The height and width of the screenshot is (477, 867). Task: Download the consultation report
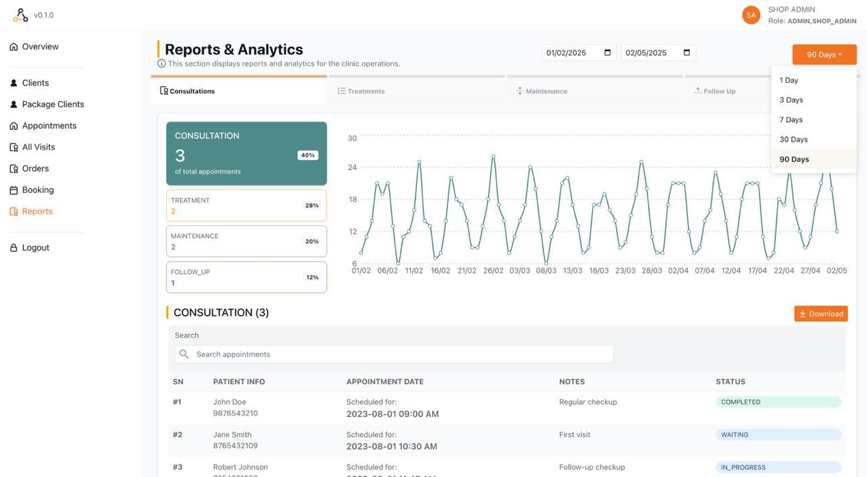coord(821,314)
